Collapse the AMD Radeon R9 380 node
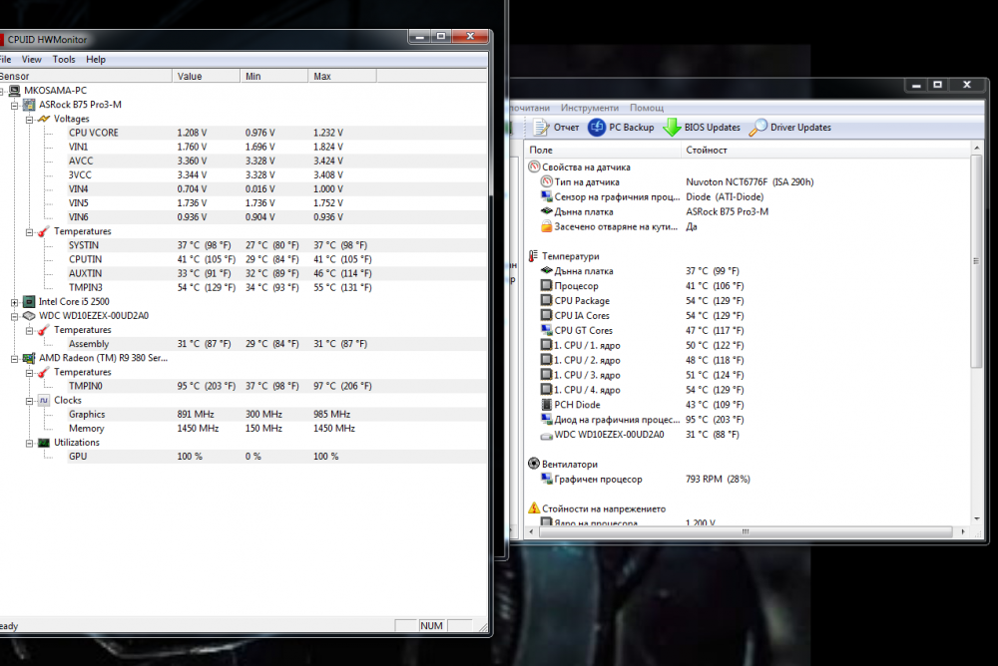This screenshot has width=998, height=666. click(15, 359)
